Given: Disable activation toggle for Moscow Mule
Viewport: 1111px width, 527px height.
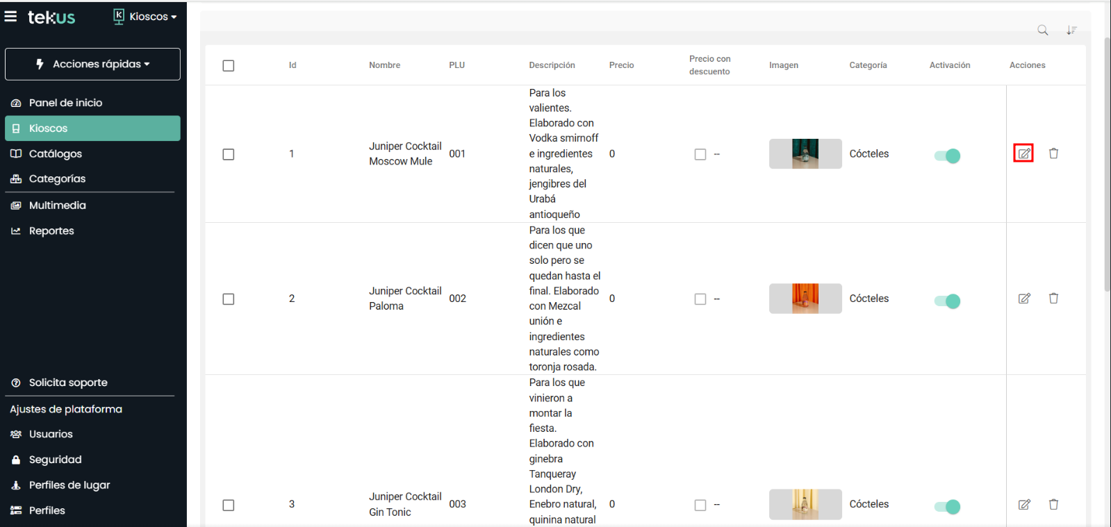Looking at the screenshot, I should tap(947, 156).
